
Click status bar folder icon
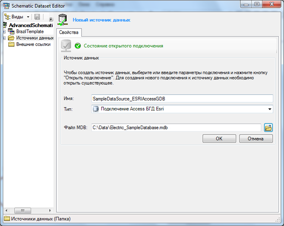(7, 219)
